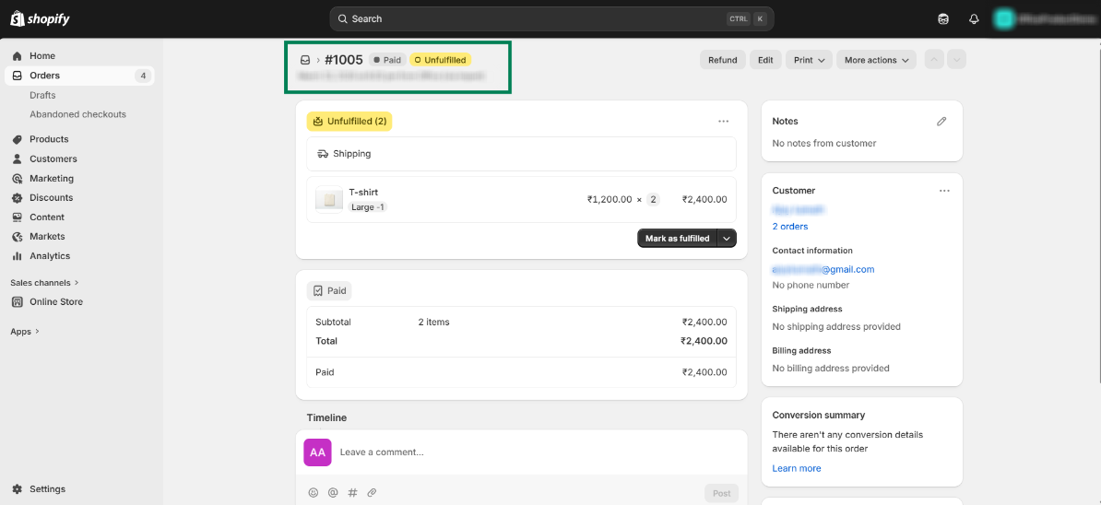The width and height of the screenshot is (1101, 505).
Task: Open the Customer card three-dot menu
Action: tap(944, 191)
